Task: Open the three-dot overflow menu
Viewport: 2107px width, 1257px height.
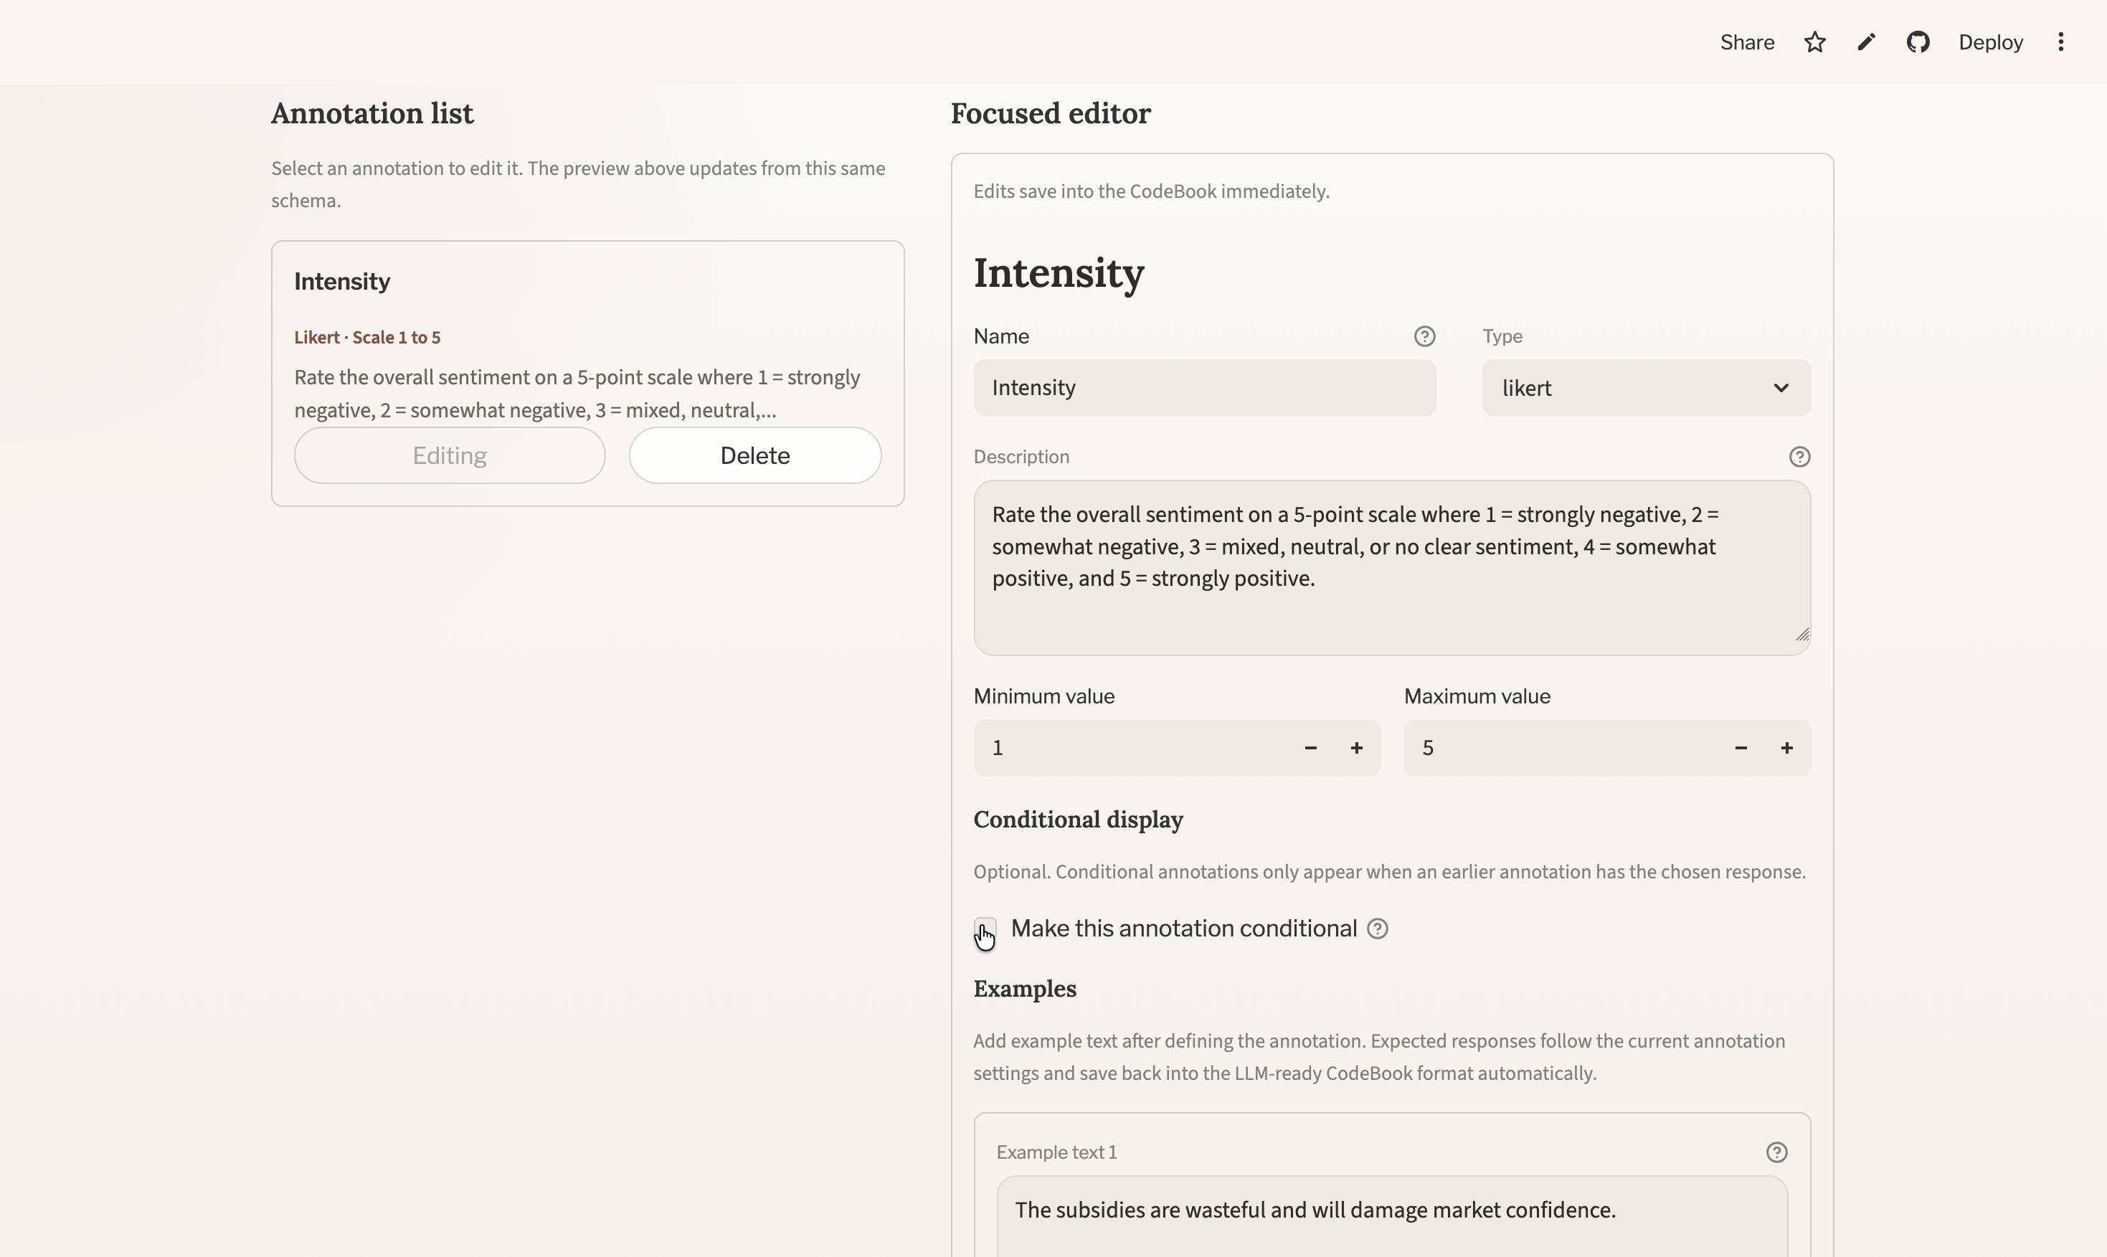Action: [x=2060, y=42]
